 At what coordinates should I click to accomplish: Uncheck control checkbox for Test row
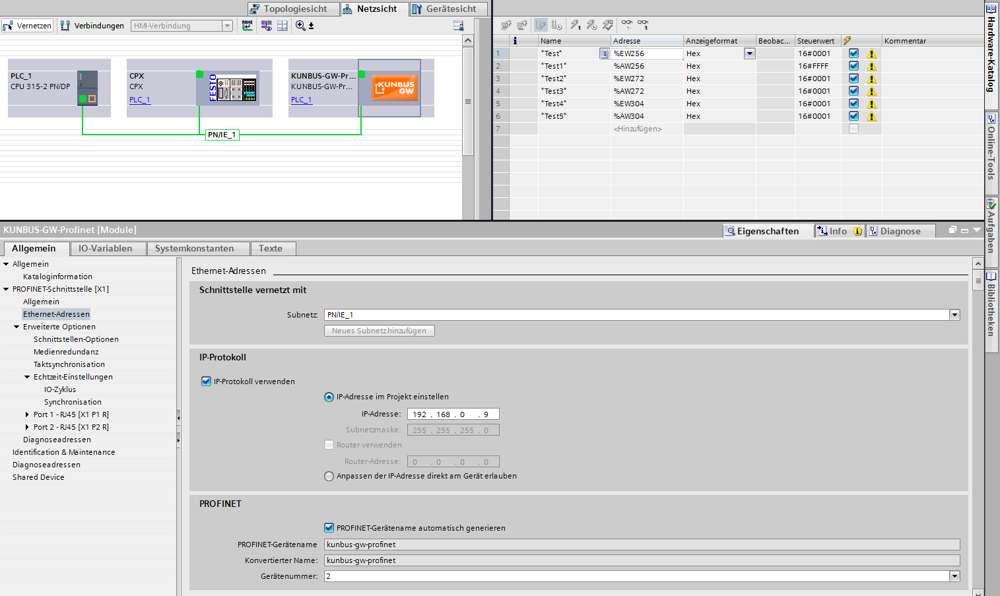[x=853, y=53]
